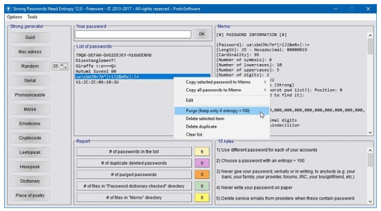This screenshot has width=381, height=211.
Task: Confirm password with OK button
Action: (202, 34)
